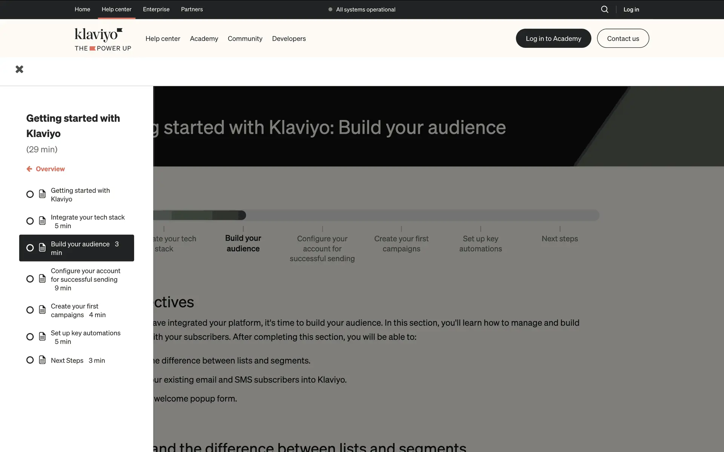Click the course progress bar
This screenshot has height=452, width=724.
[377, 215]
